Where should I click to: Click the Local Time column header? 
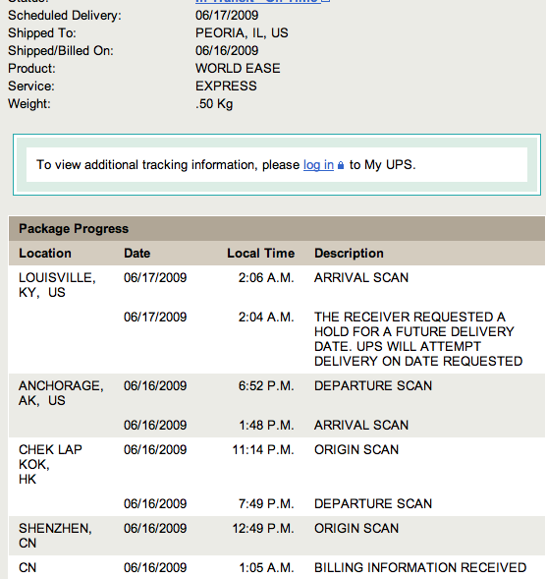coord(261,254)
